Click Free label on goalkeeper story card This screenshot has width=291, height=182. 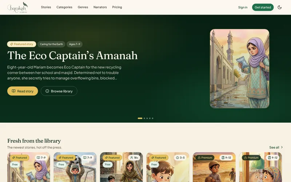pyautogui.click(x=61, y=165)
